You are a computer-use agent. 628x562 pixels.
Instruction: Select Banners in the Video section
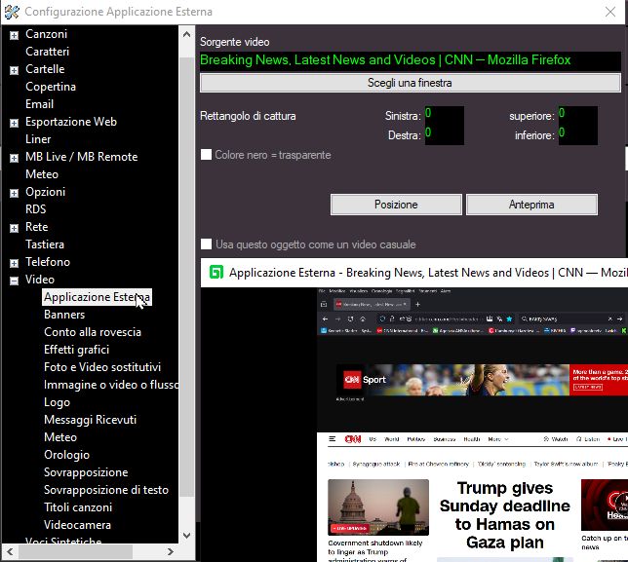point(64,315)
